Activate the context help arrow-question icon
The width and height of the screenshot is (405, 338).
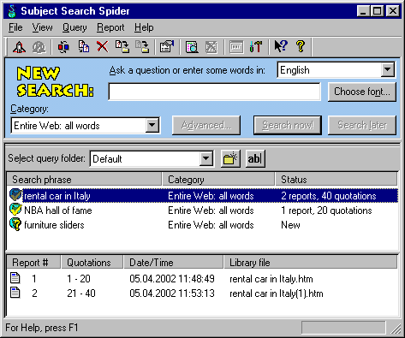pos(281,46)
